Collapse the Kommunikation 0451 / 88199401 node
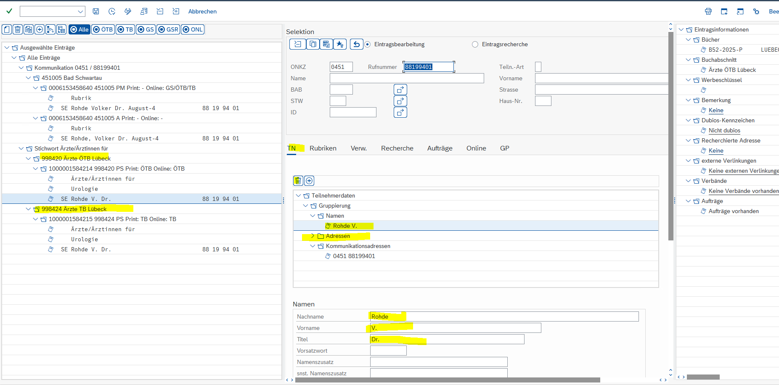 [x=21, y=68]
